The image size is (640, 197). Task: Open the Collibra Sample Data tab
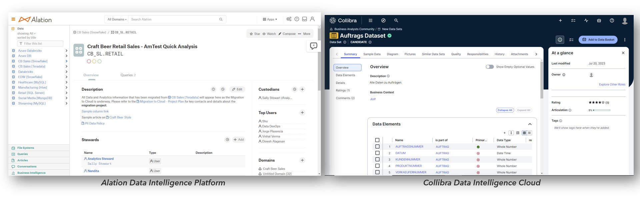[372, 54]
